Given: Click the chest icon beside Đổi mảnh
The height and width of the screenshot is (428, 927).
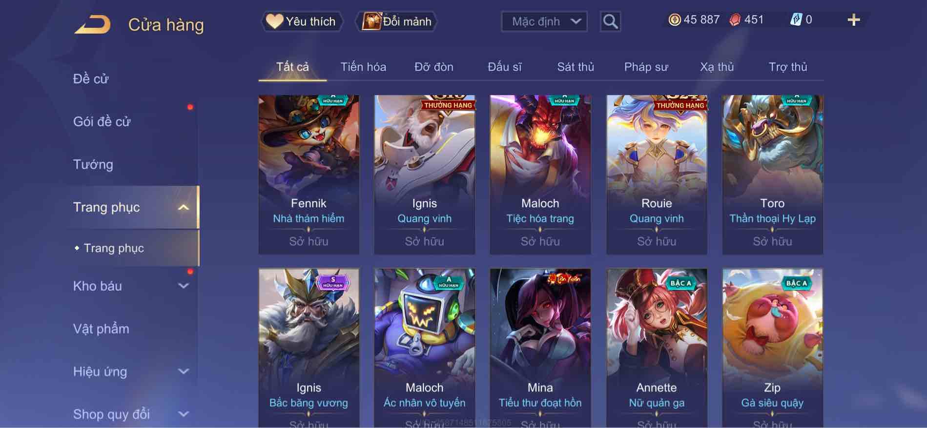Looking at the screenshot, I should [371, 21].
